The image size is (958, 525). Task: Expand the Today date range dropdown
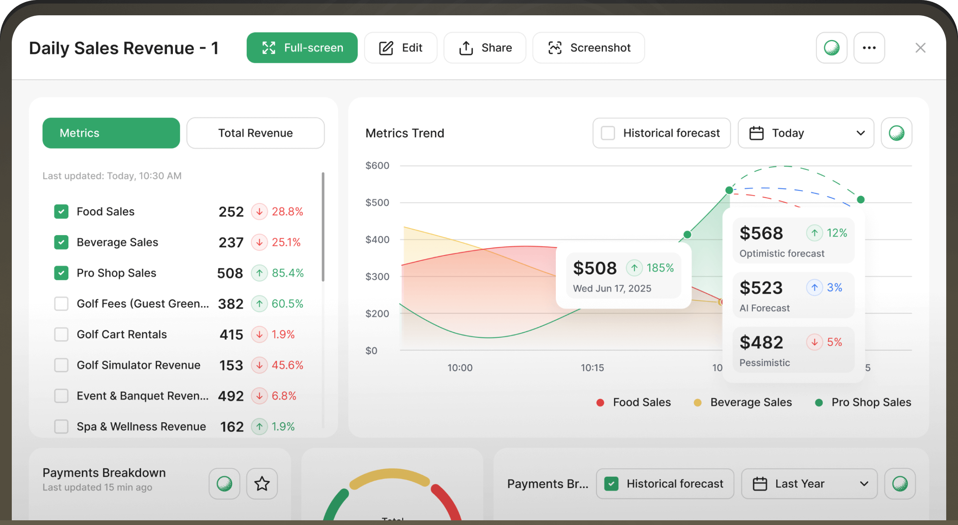tap(806, 133)
